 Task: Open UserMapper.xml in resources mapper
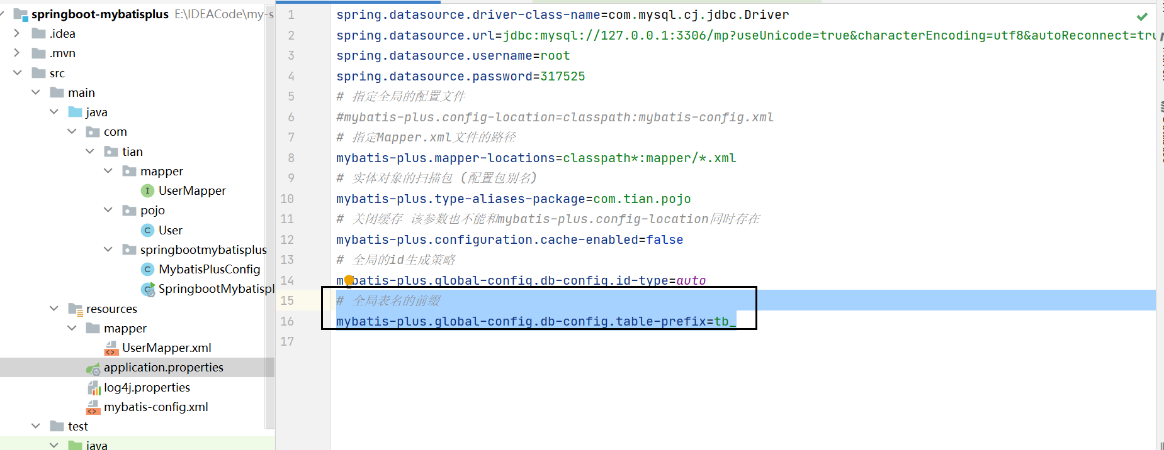coord(167,348)
